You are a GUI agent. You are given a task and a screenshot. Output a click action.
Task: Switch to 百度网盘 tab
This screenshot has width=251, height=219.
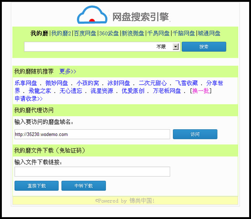[85, 34]
